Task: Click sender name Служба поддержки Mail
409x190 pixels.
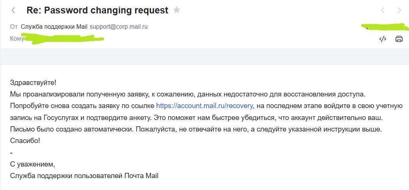Action: coord(54,27)
